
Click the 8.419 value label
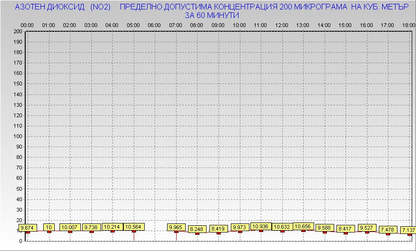tap(218, 229)
